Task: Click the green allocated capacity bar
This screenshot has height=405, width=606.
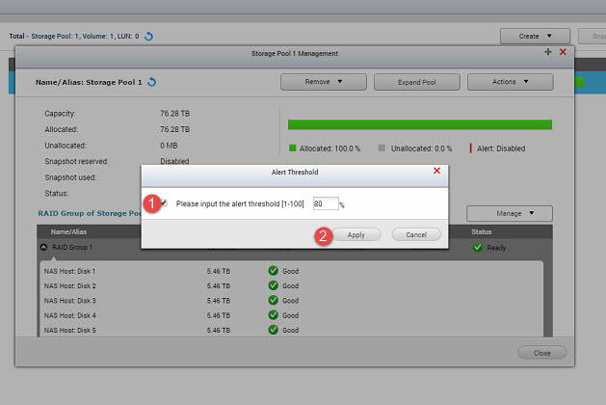Action: click(420, 124)
